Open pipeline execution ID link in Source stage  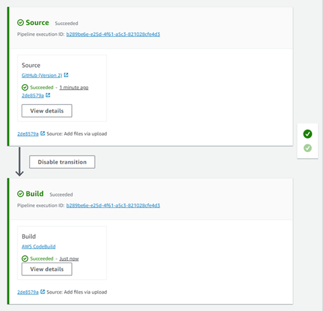click(x=113, y=34)
